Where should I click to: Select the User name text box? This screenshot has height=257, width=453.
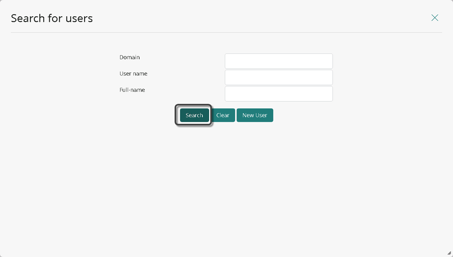(279, 77)
